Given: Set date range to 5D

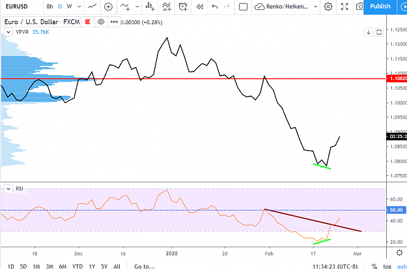Looking at the screenshot, I should click(23, 266).
